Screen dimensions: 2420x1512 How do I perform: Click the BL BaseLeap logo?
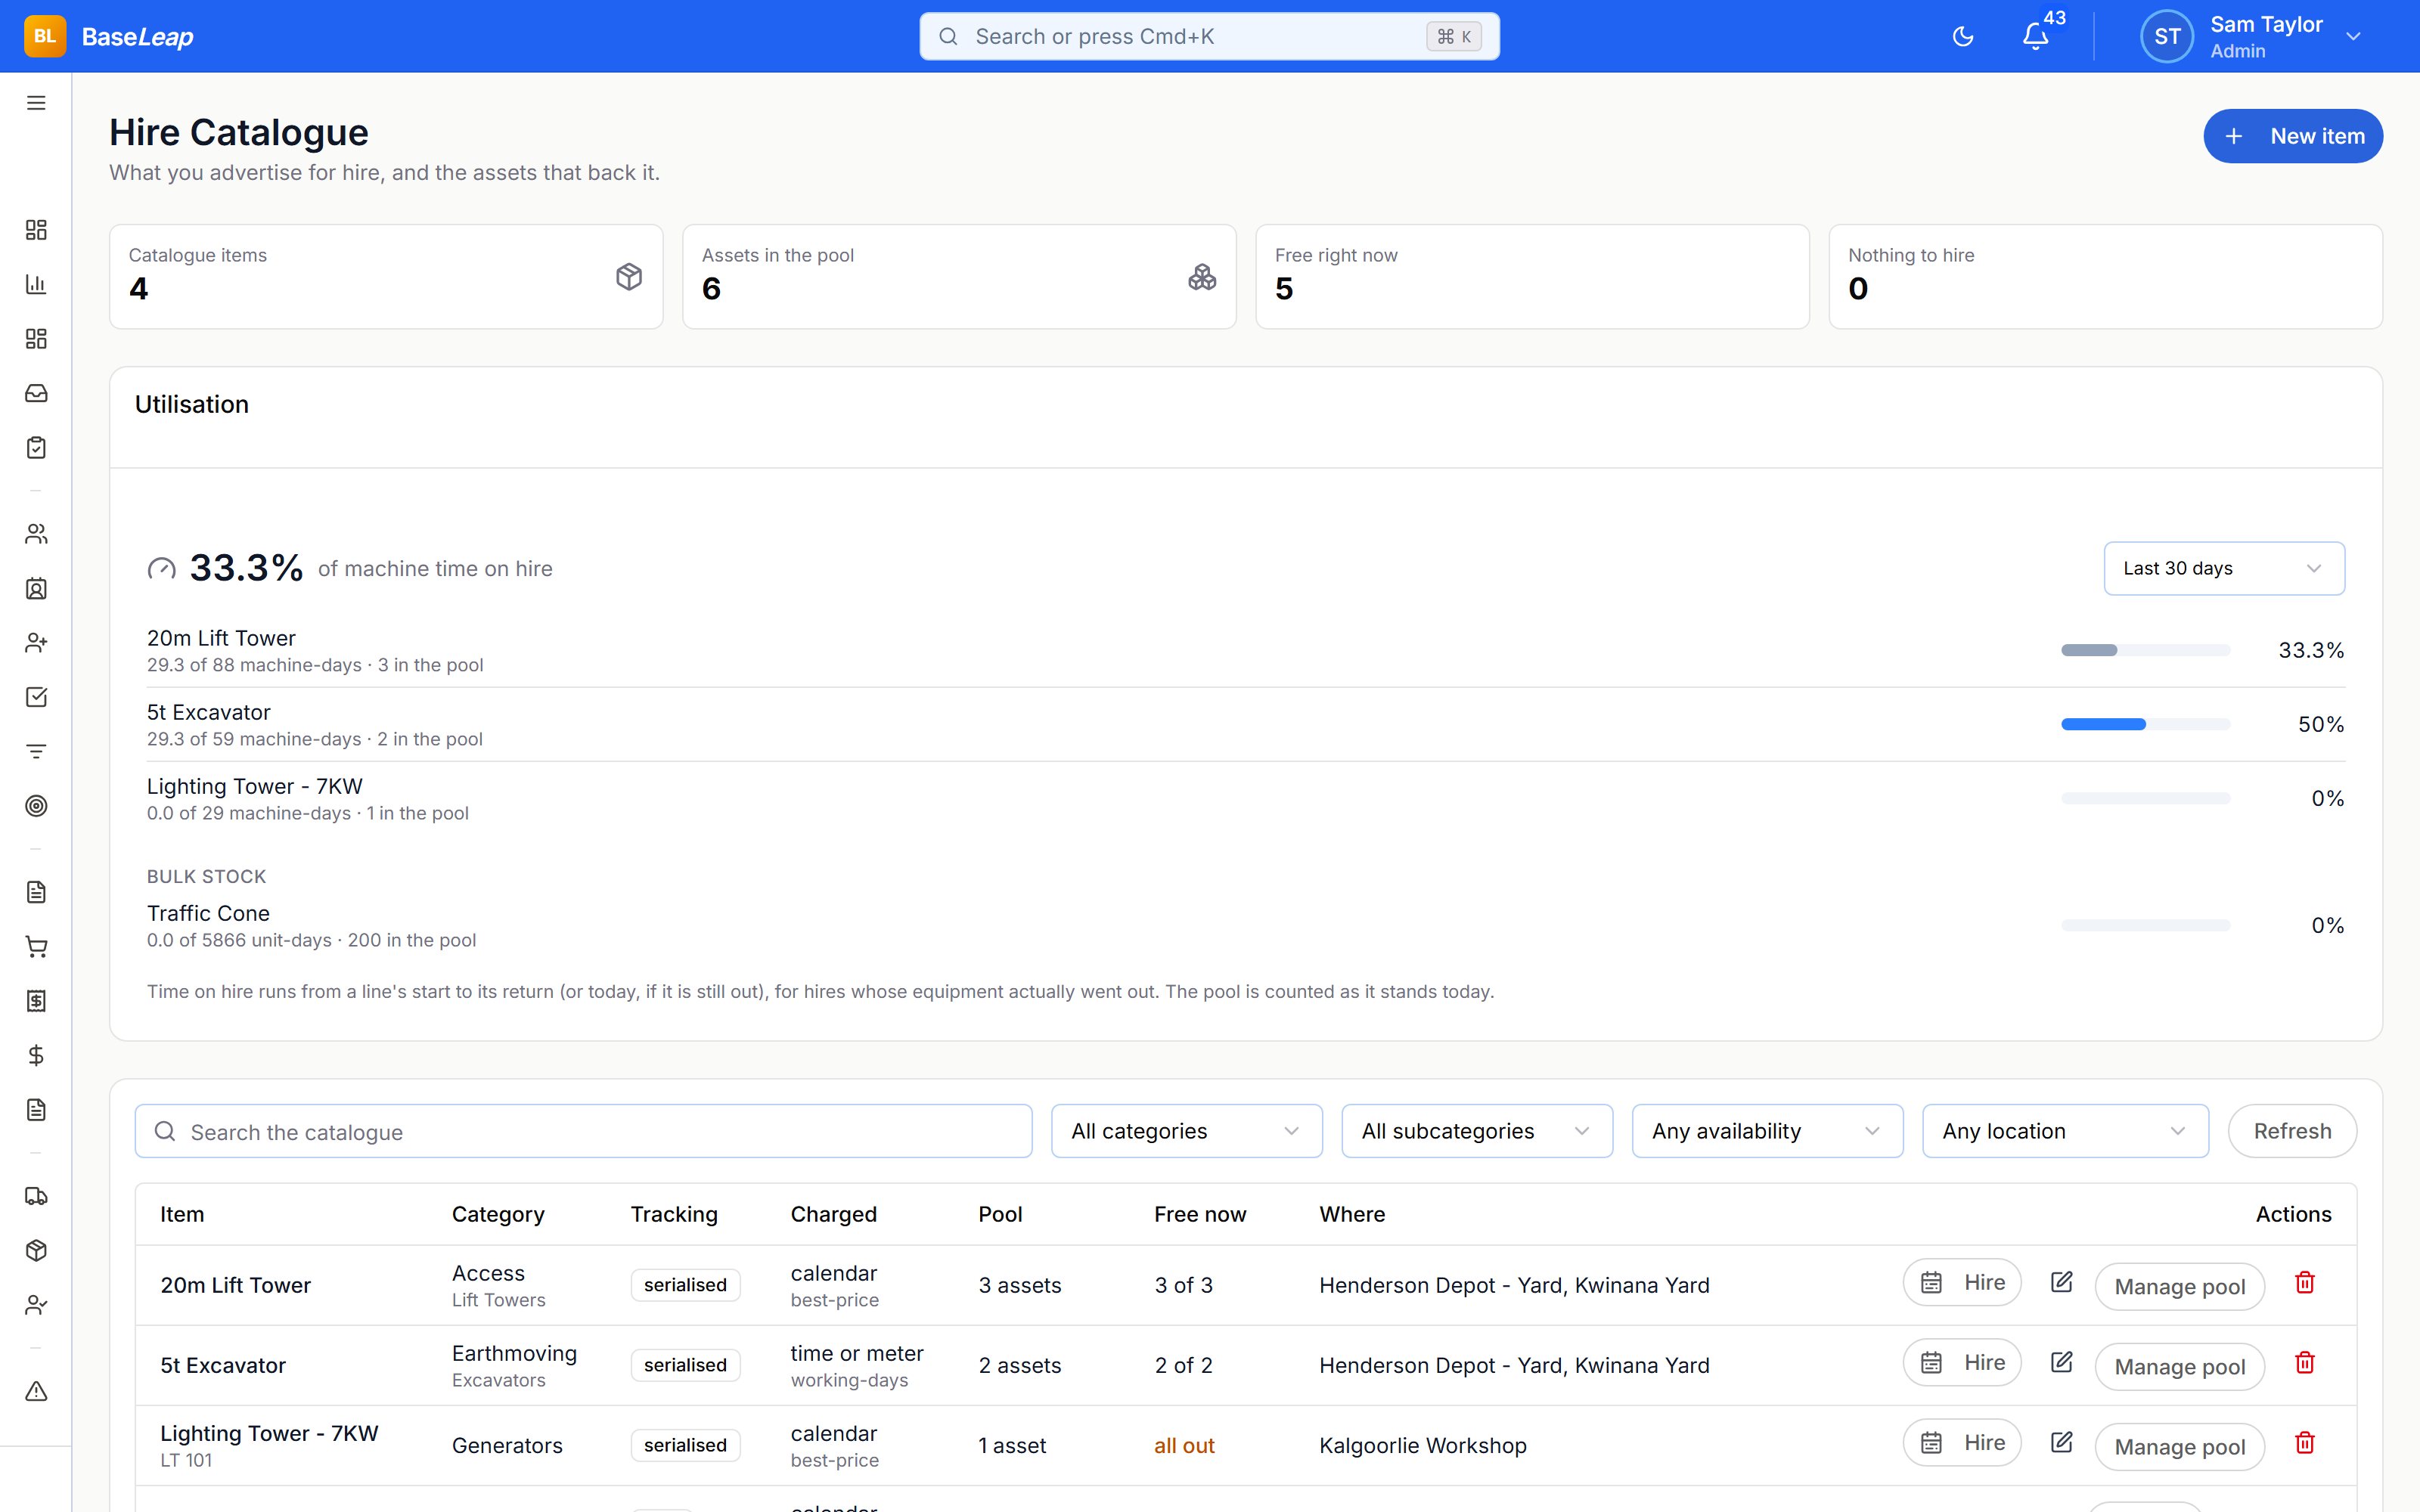click(109, 37)
